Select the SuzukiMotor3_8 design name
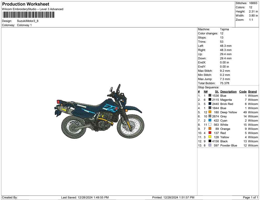Viewport: 260px width, 200px height. [x=28, y=21]
